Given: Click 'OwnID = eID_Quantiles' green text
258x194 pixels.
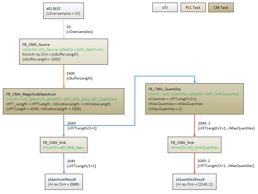Looking at the screenshot, I should (x=168, y=94).
